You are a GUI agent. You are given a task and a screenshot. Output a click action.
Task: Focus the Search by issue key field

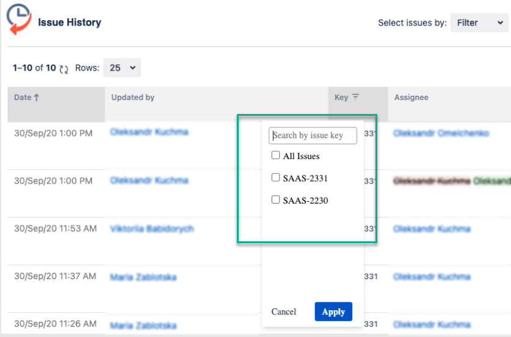tap(313, 135)
